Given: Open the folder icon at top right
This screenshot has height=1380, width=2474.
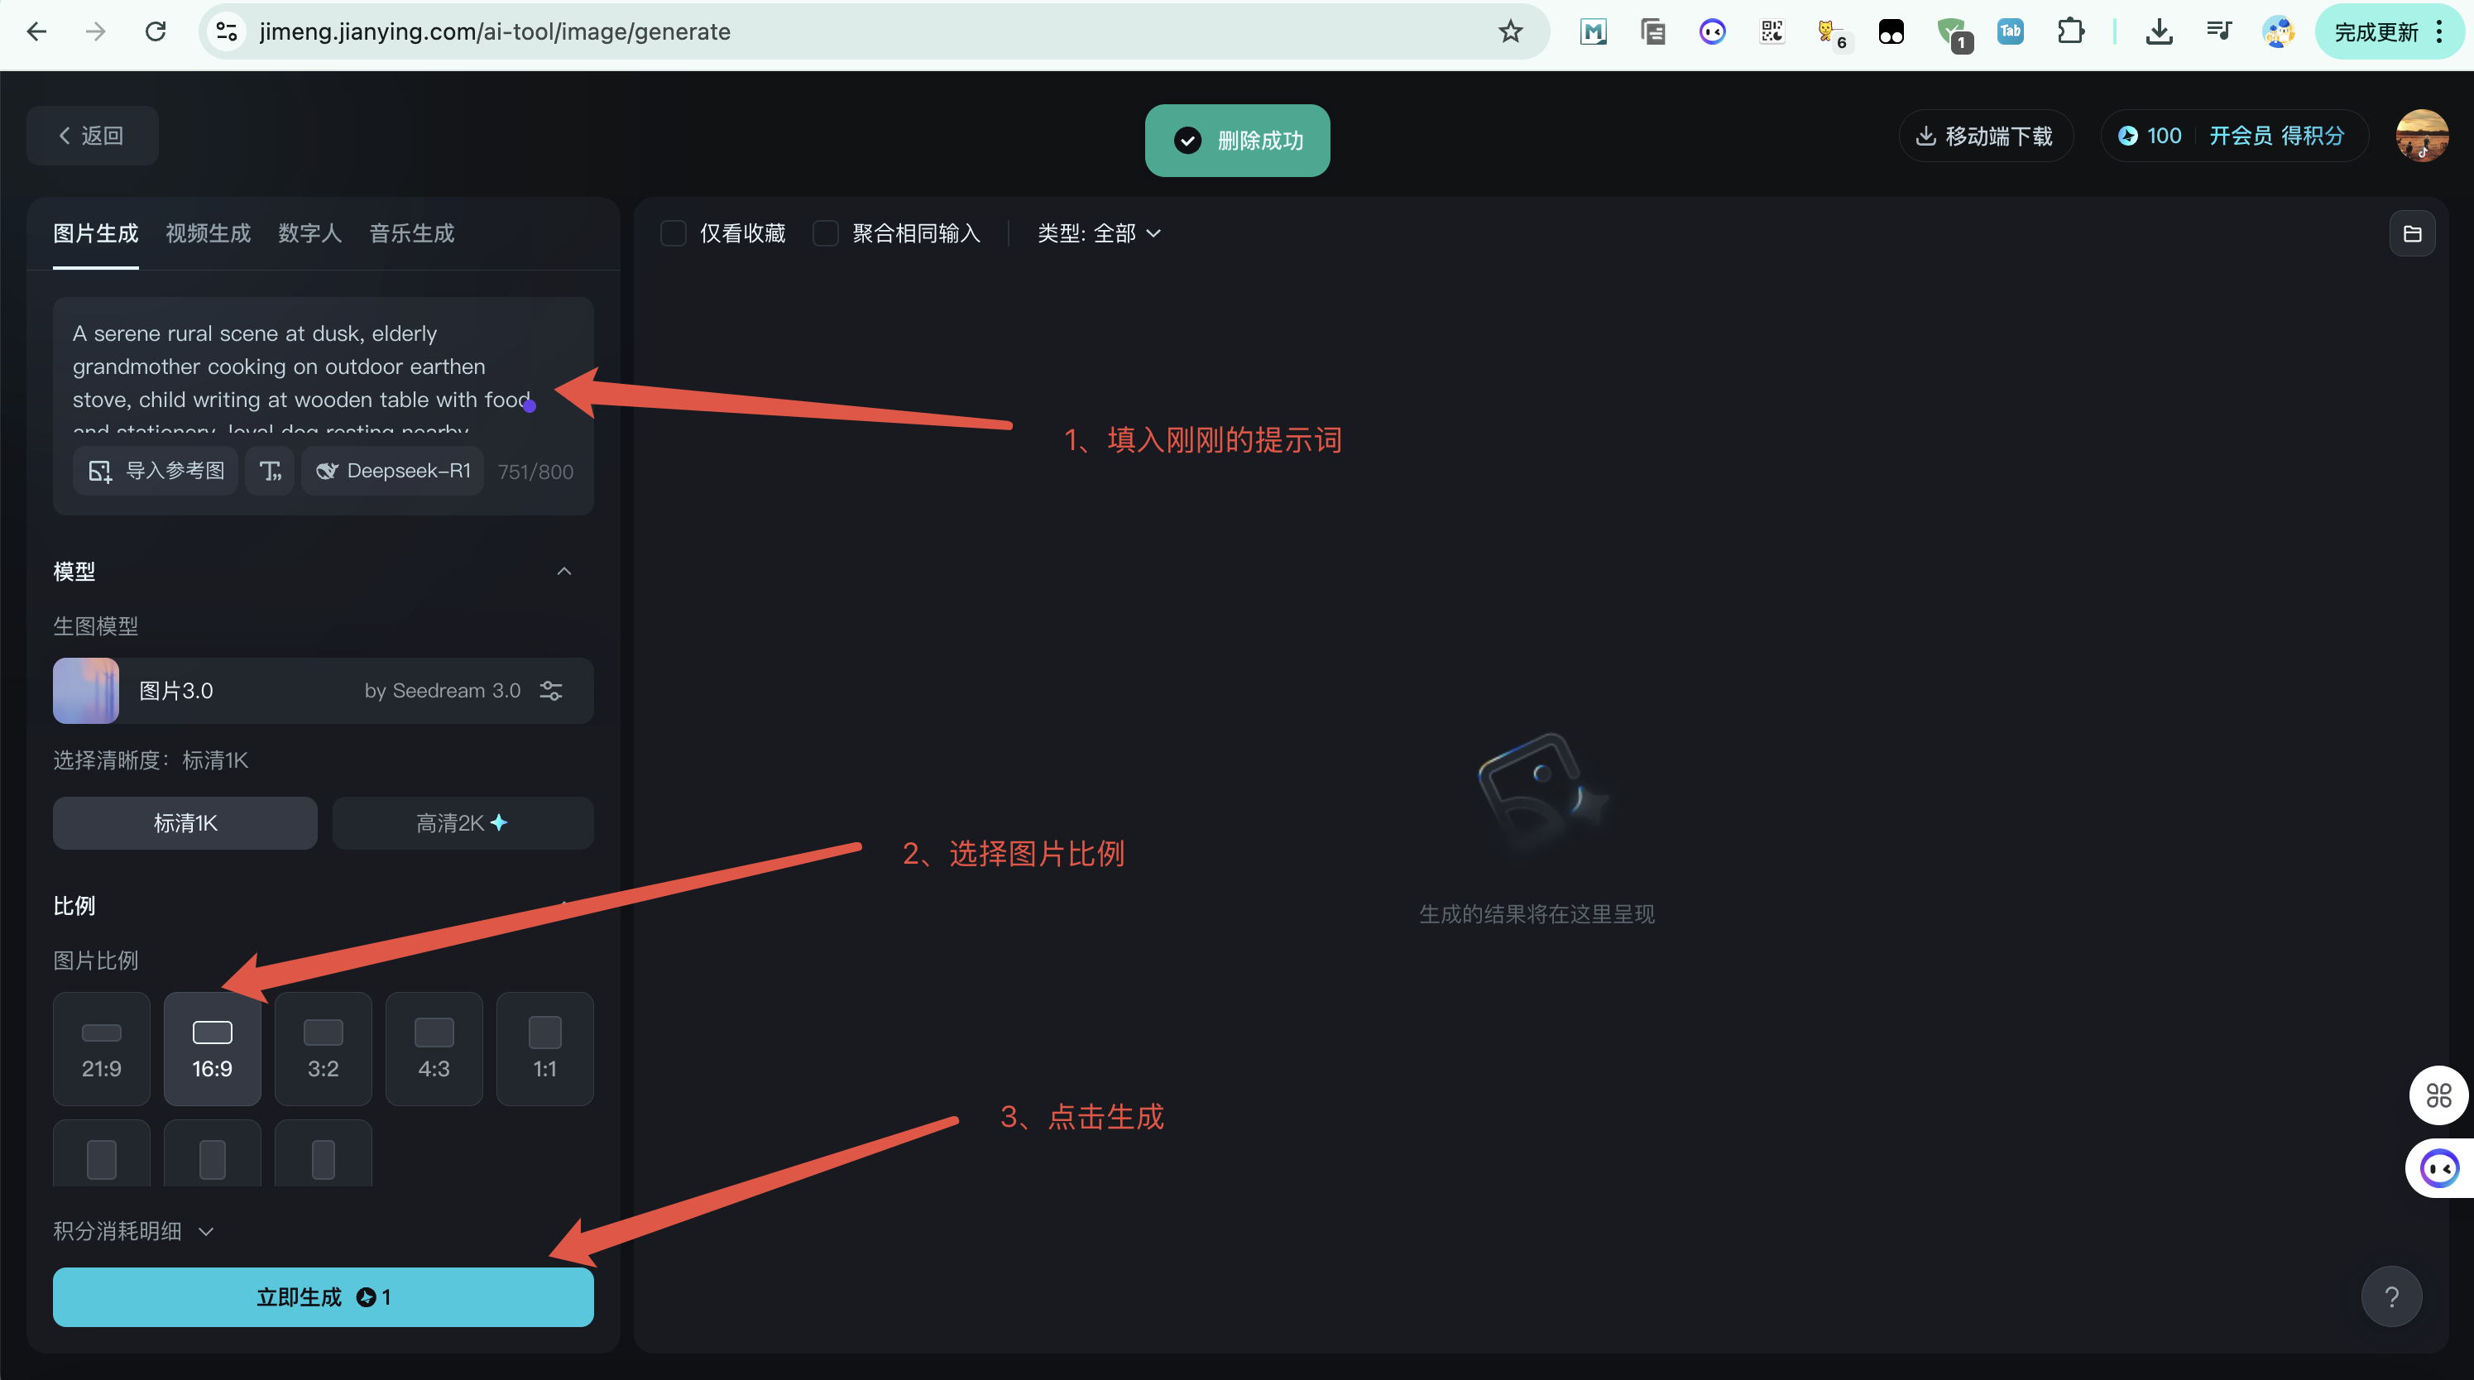Looking at the screenshot, I should click(2412, 233).
